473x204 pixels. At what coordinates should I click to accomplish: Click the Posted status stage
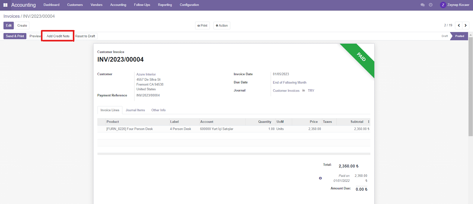(459, 36)
